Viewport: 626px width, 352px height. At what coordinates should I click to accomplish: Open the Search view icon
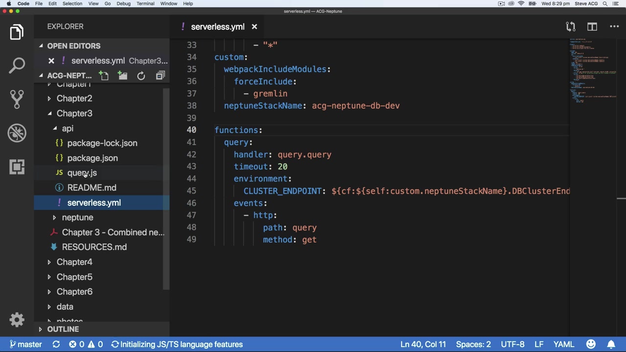click(x=17, y=65)
